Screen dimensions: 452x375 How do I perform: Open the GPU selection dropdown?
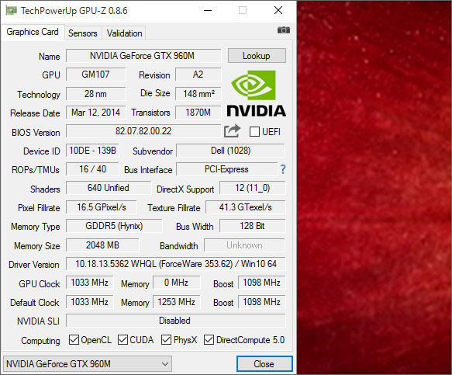pos(88,363)
